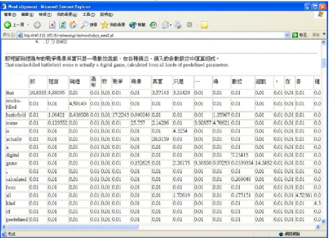Click the cell value 4.3254
The image size is (330, 238).
180,131
